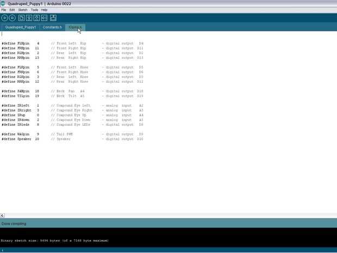Open the File menu

pyautogui.click(x=4, y=10)
